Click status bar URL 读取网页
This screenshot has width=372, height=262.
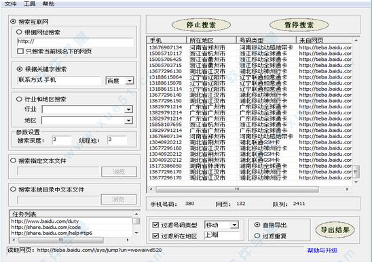(99, 250)
